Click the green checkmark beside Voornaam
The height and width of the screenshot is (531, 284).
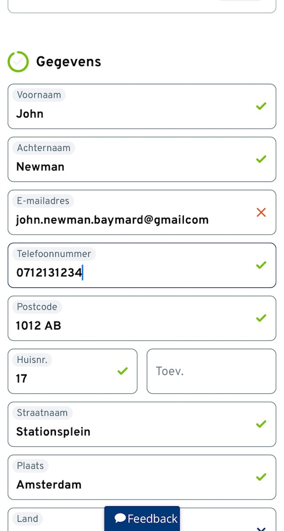(x=261, y=106)
